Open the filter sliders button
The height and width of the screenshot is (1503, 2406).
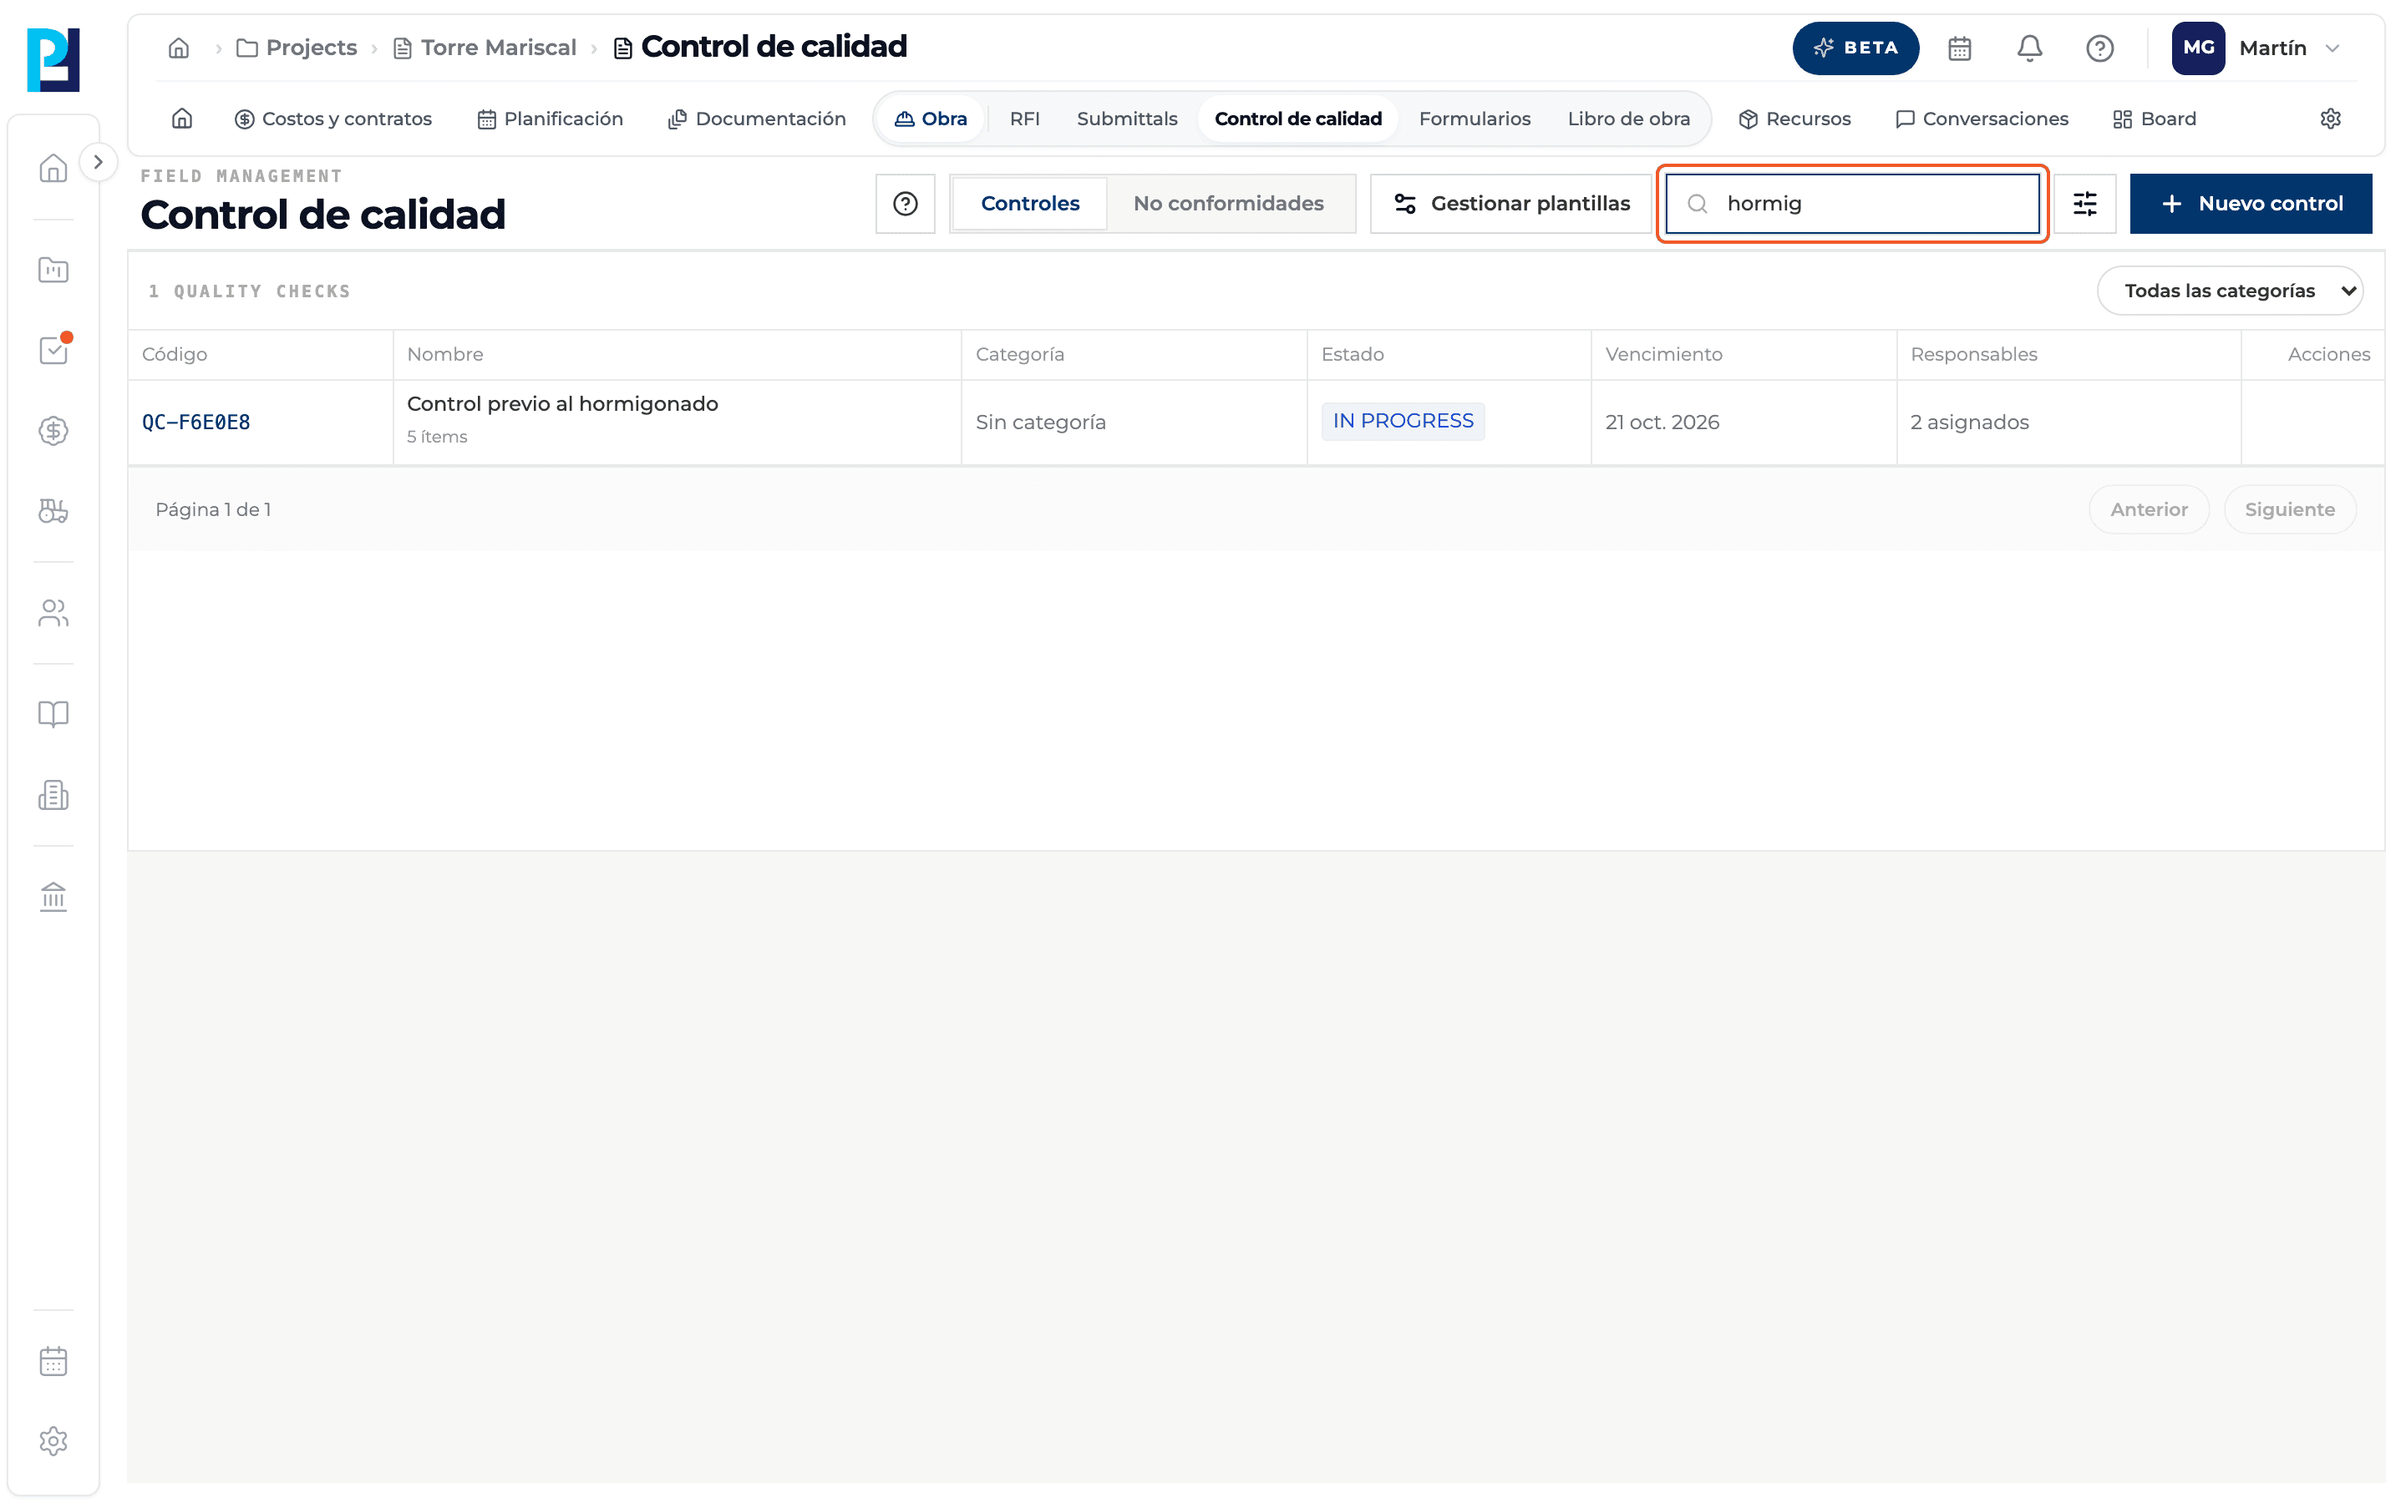click(2085, 204)
